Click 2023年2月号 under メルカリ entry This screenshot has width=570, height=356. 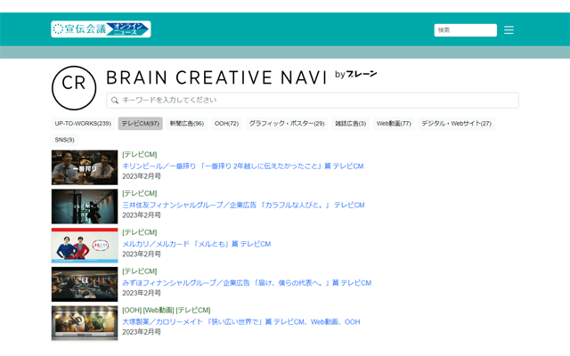[142, 254]
